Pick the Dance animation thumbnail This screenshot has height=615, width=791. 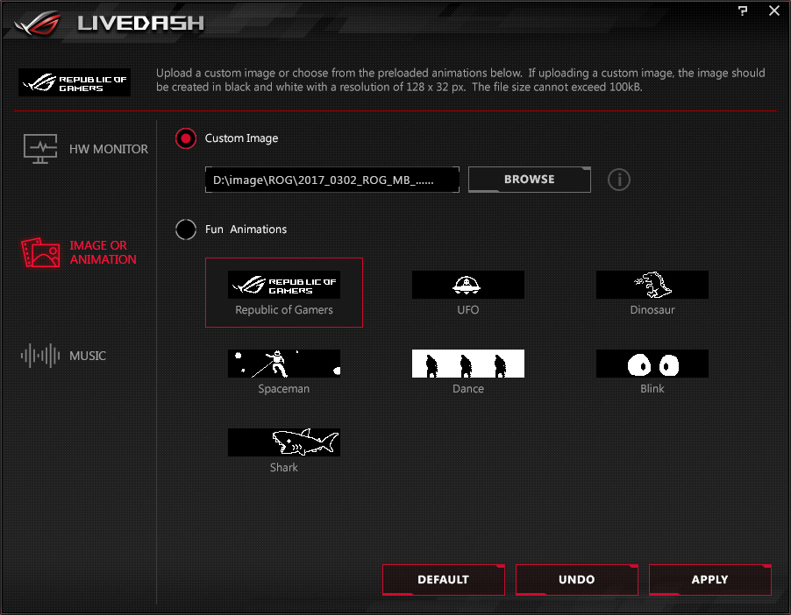click(468, 364)
